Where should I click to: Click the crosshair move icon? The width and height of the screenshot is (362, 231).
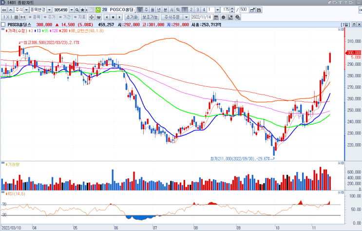92,18
